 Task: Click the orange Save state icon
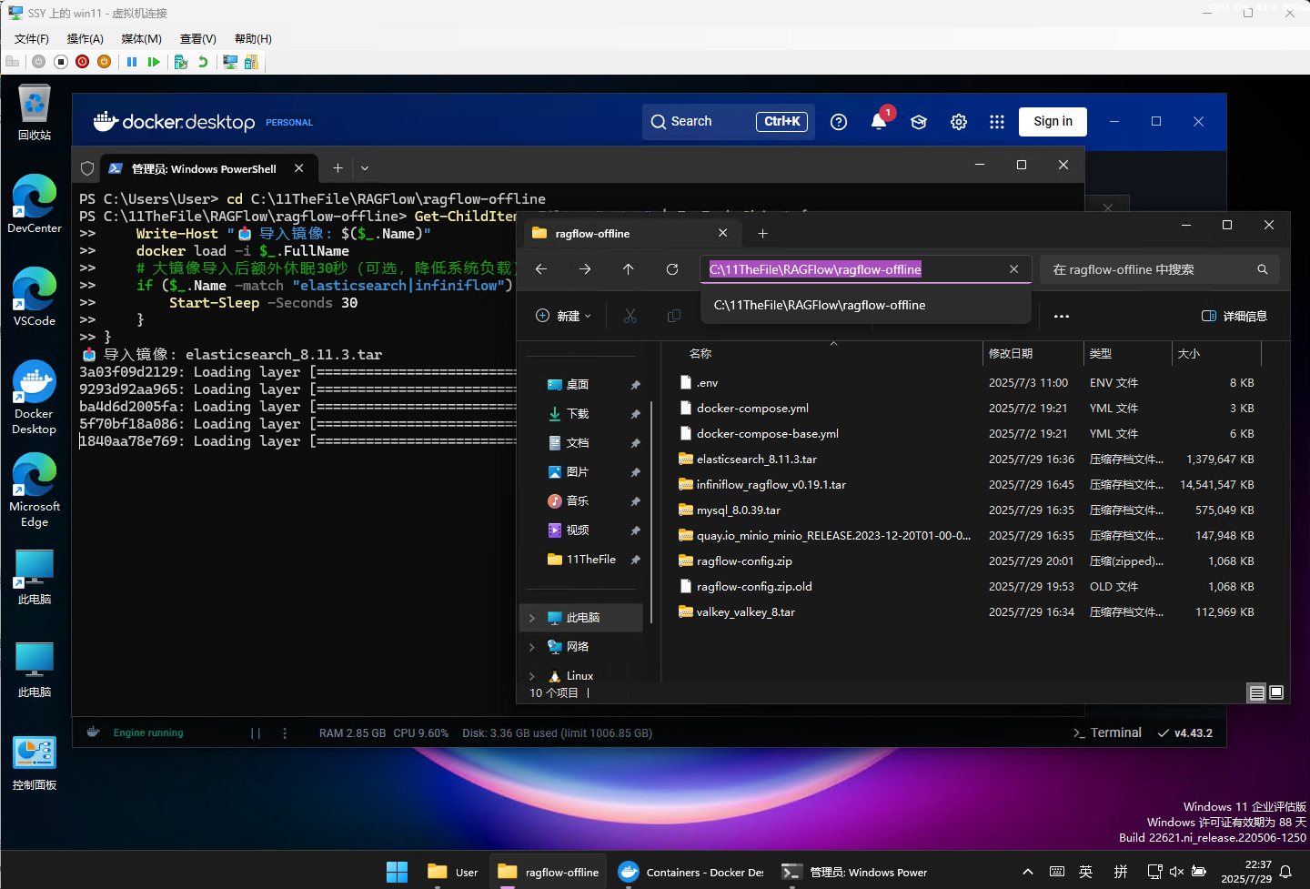tap(105, 62)
